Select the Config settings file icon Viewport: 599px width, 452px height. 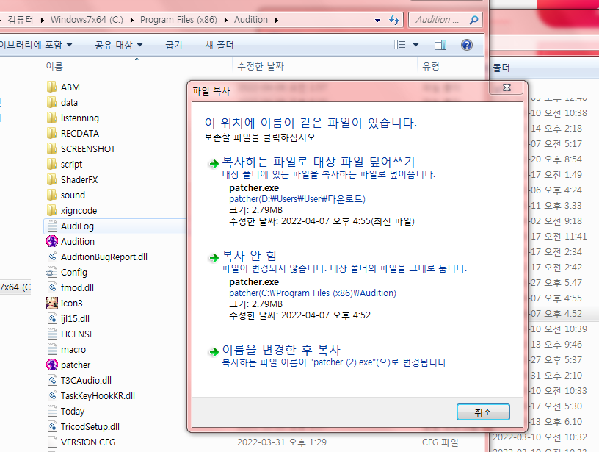pos(51,272)
